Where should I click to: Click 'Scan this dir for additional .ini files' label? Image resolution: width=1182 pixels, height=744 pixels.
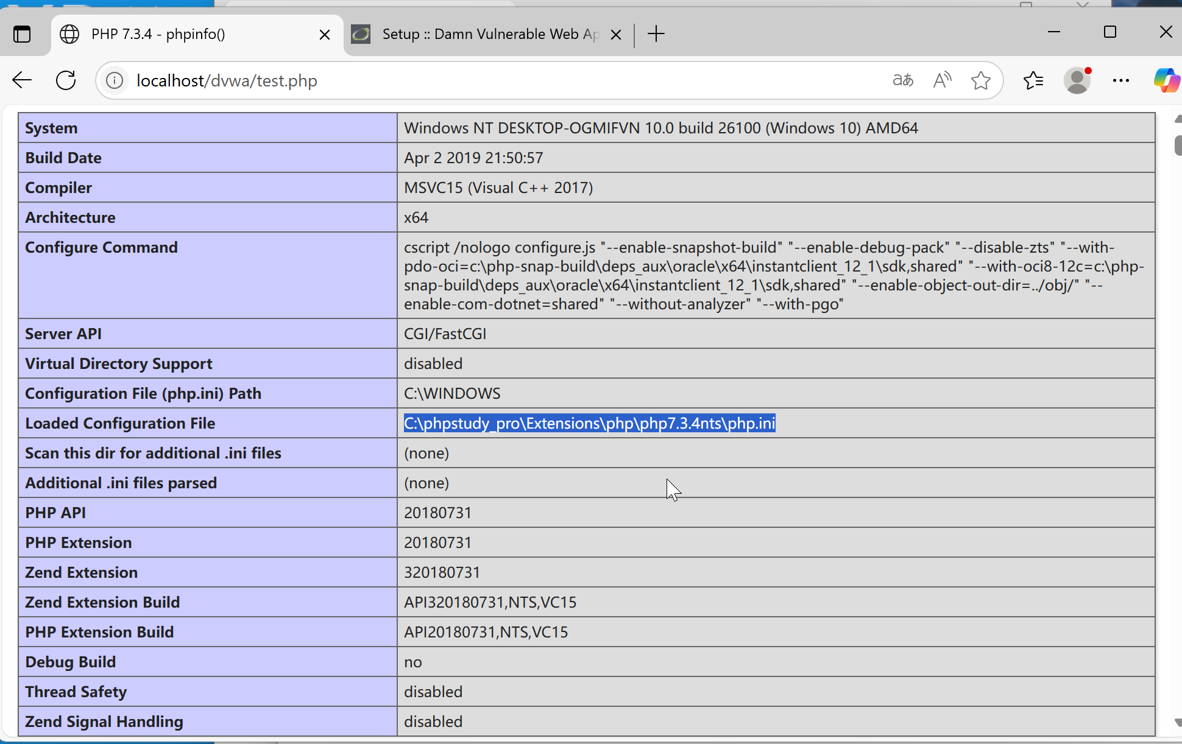tap(153, 453)
